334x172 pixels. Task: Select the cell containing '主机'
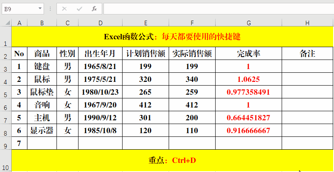click(42, 117)
